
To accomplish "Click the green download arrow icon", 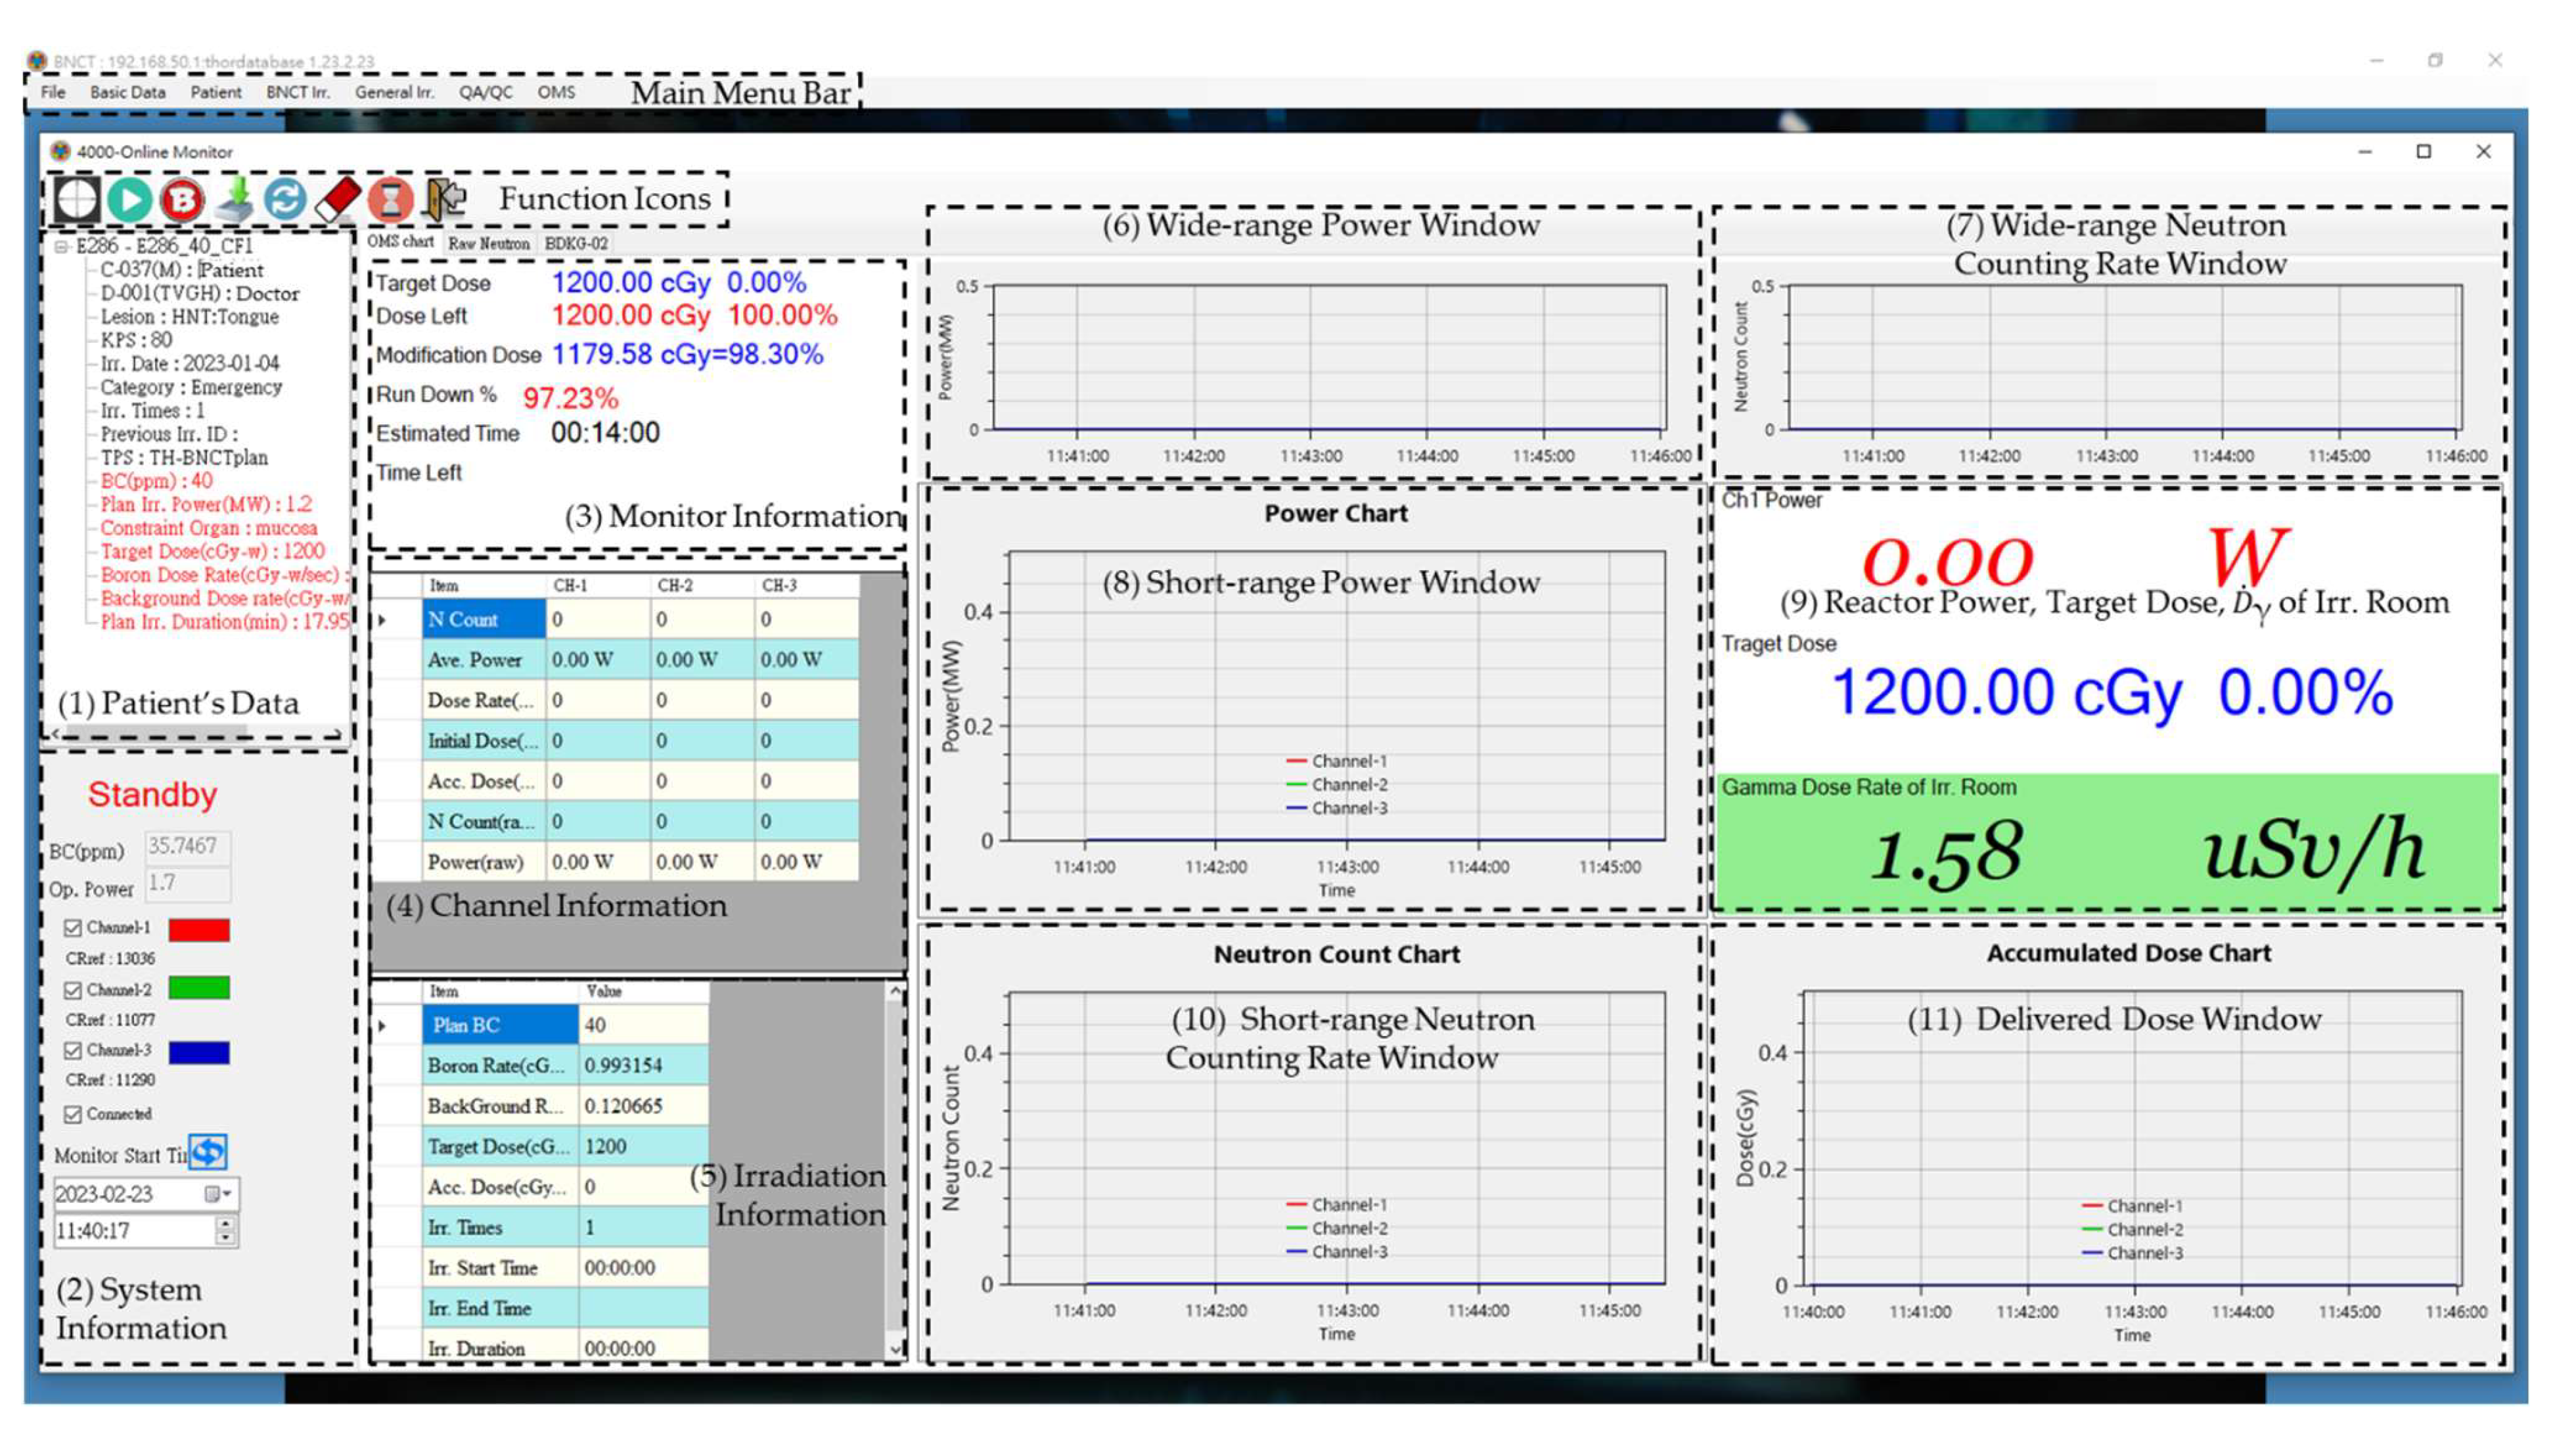I will [x=236, y=199].
